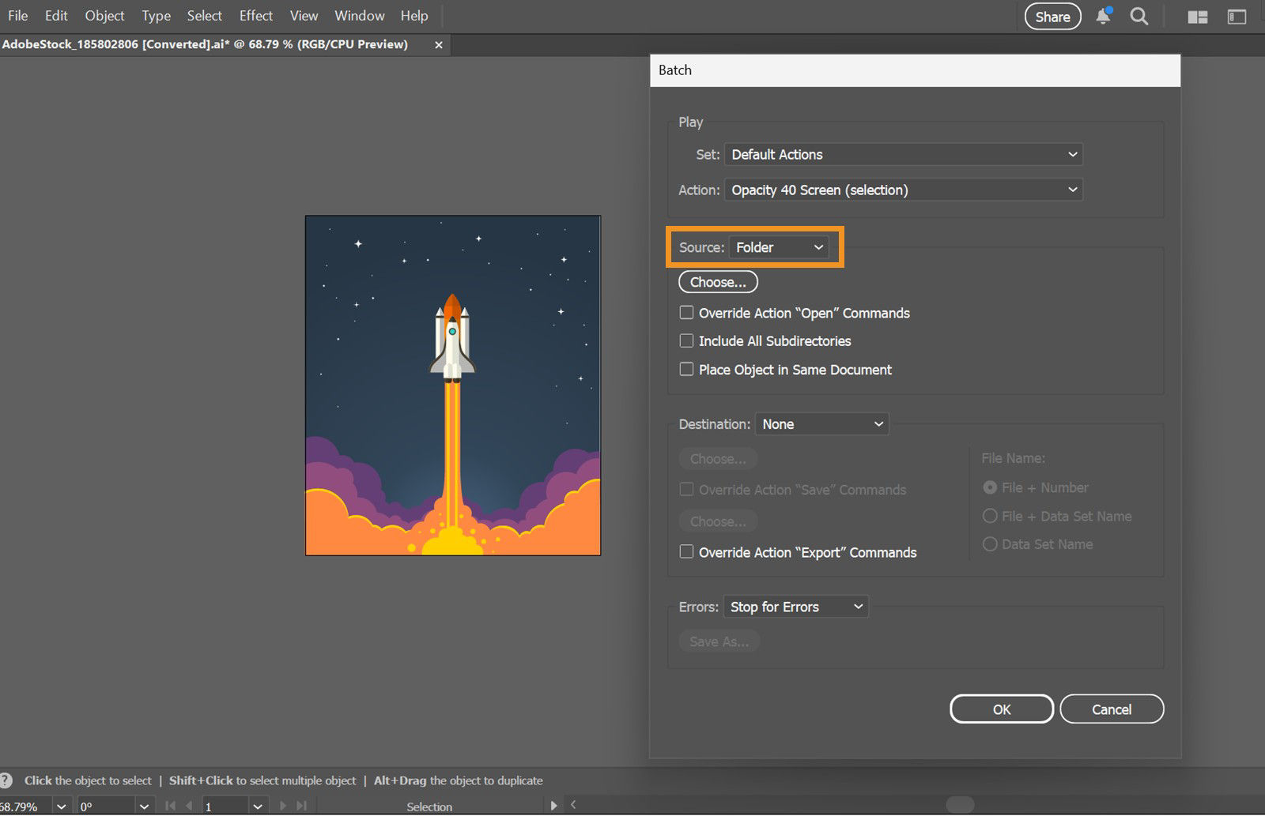This screenshot has width=1265, height=816.
Task: Go to first artboard navigation icon
Action: (x=170, y=806)
